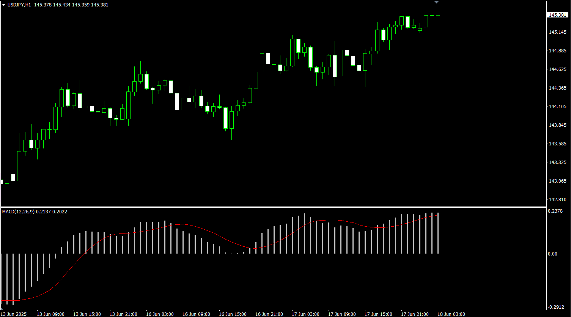Click the 0.00 MACD scale value

[553, 254]
